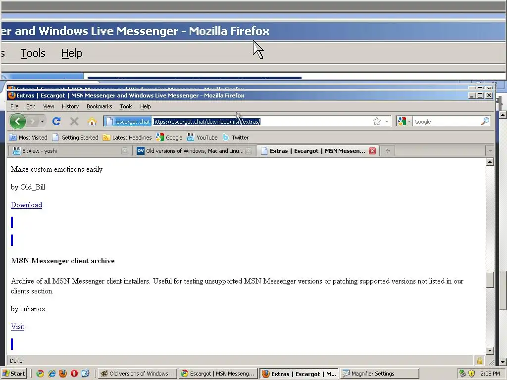Screen dimensions: 507x380
Task: Open the Latest Headlines feed bookmark
Action: point(127,138)
